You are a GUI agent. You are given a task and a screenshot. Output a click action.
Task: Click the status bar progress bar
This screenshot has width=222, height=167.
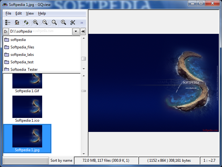pyautogui.click(x=26, y=160)
